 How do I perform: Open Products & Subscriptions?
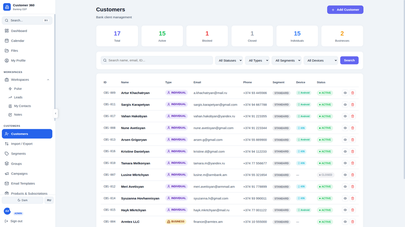27,193
